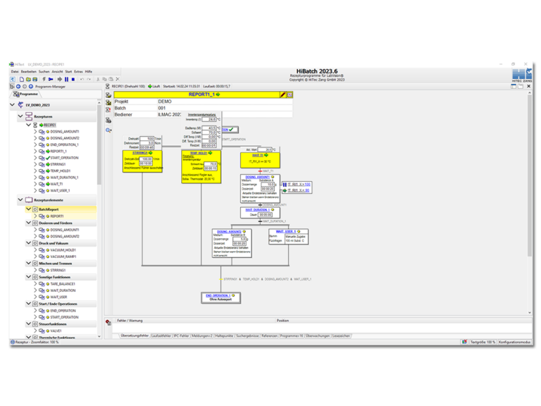541x406 pixels.
Task: Expand the VALVE1 tree item
Action: pyautogui.click(x=35, y=331)
